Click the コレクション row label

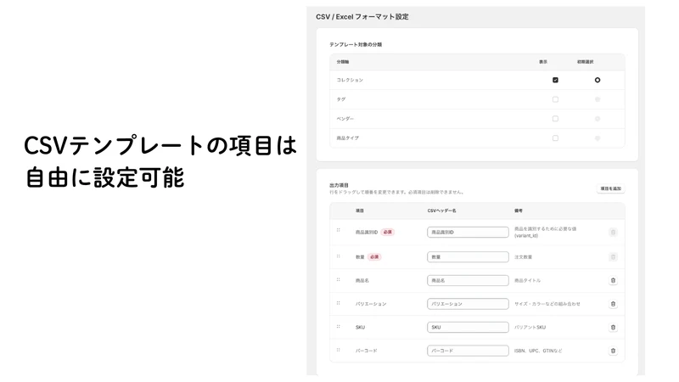click(x=350, y=80)
